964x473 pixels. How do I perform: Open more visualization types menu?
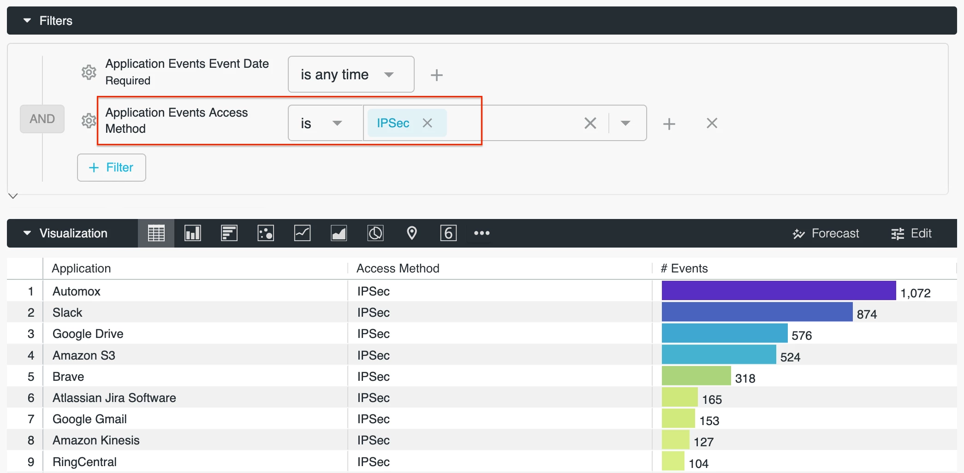(x=482, y=233)
